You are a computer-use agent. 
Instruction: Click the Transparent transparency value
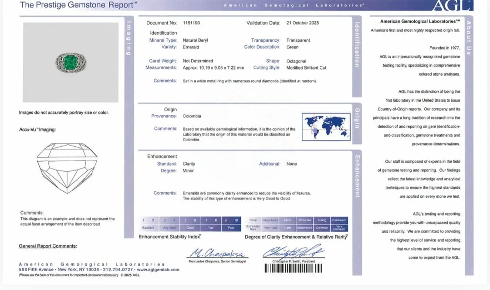click(x=298, y=40)
